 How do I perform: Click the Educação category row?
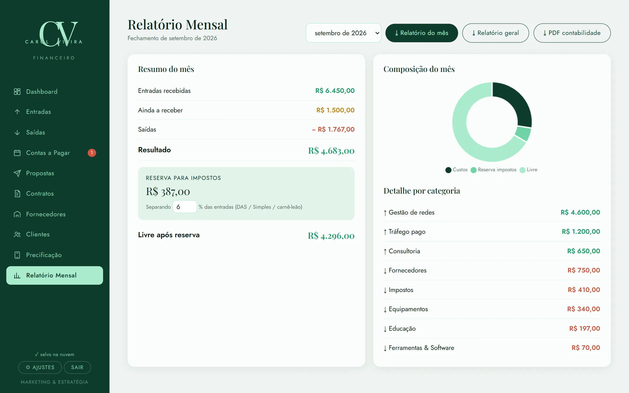[492, 329]
